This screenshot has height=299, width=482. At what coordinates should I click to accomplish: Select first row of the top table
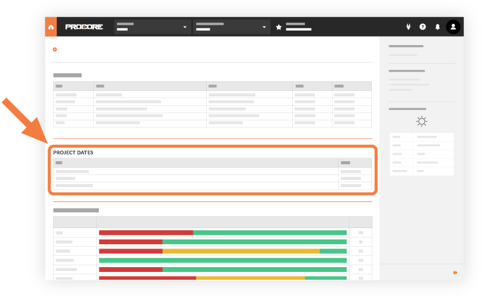pyautogui.click(x=212, y=94)
